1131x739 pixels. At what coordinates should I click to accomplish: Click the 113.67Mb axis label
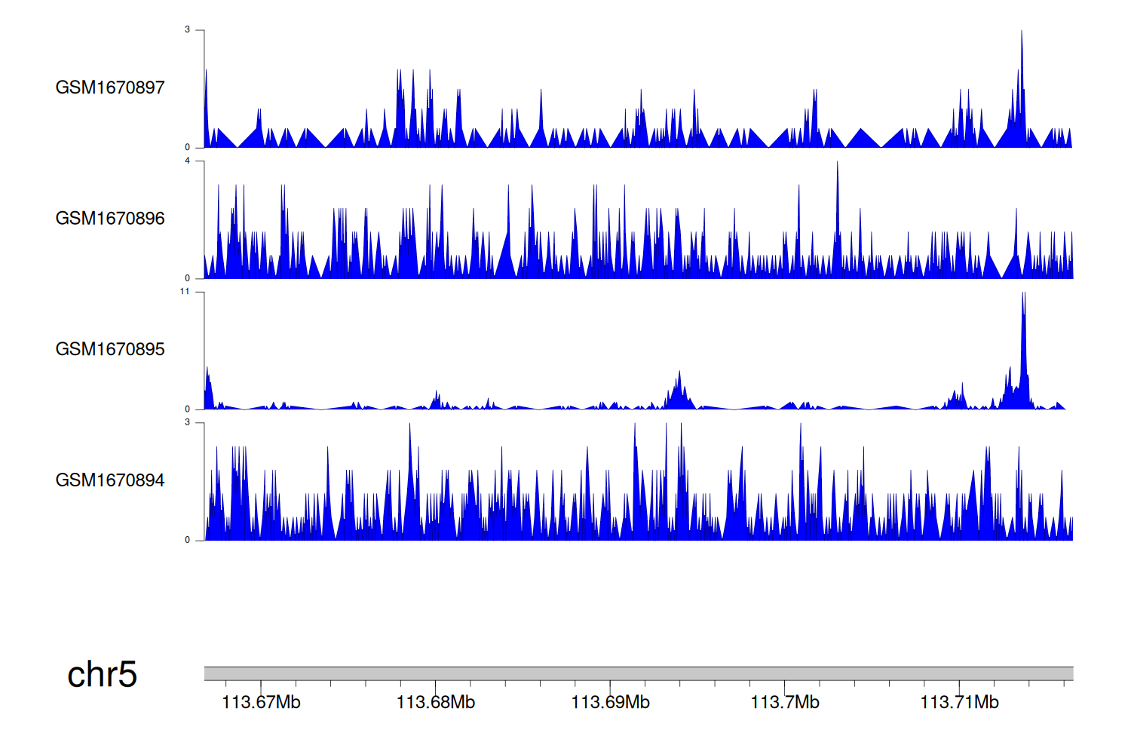pyautogui.click(x=261, y=703)
